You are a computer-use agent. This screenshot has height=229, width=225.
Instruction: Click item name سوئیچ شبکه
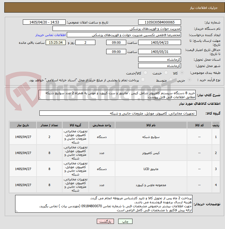coord(151,137)
